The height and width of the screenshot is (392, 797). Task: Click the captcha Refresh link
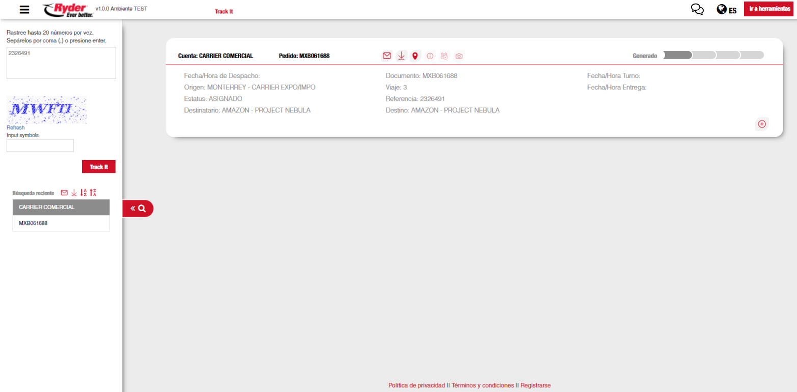[x=15, y=128]
